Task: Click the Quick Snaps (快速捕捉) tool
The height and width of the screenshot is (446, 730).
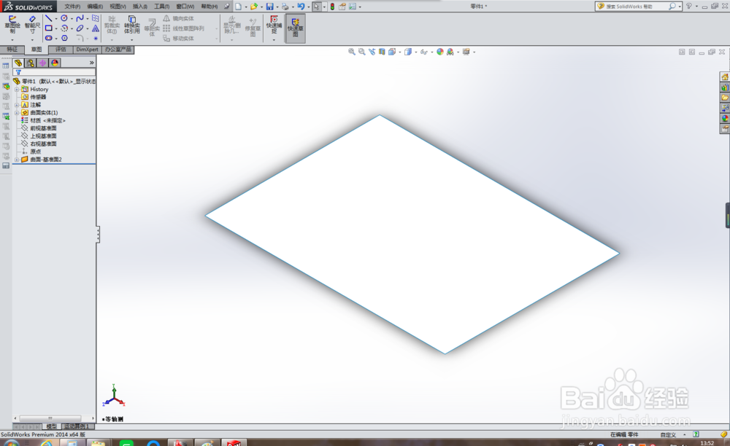Action: click(274, 25)
